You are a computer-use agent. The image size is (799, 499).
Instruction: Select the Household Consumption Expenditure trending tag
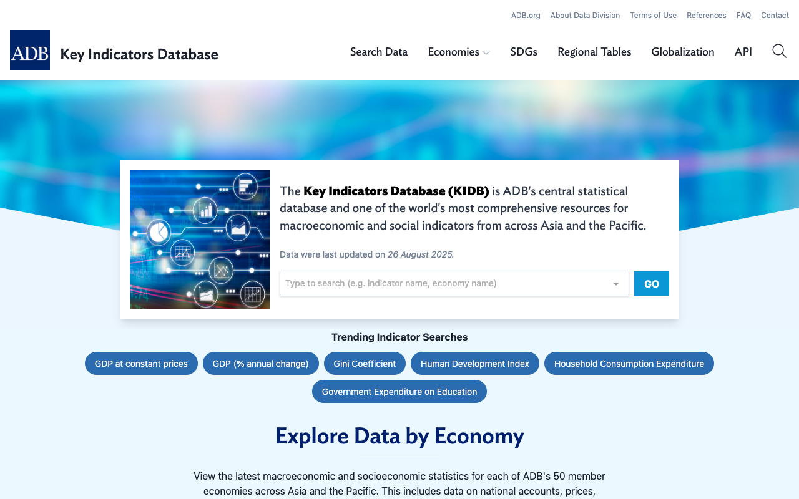[x=629, y=363]
